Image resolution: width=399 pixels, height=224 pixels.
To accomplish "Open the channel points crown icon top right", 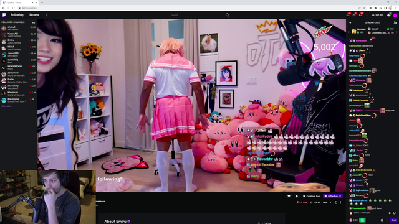I will click(389, 15).
